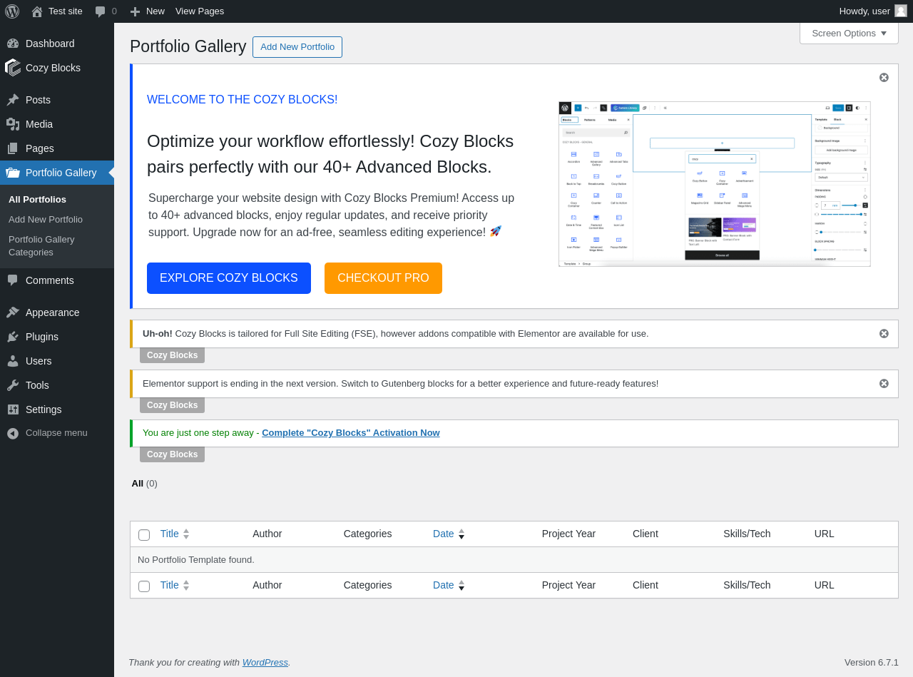
Task: Click the Cozy Blocks logo icon
Action: pyautogui.click(x=13, y=68)
